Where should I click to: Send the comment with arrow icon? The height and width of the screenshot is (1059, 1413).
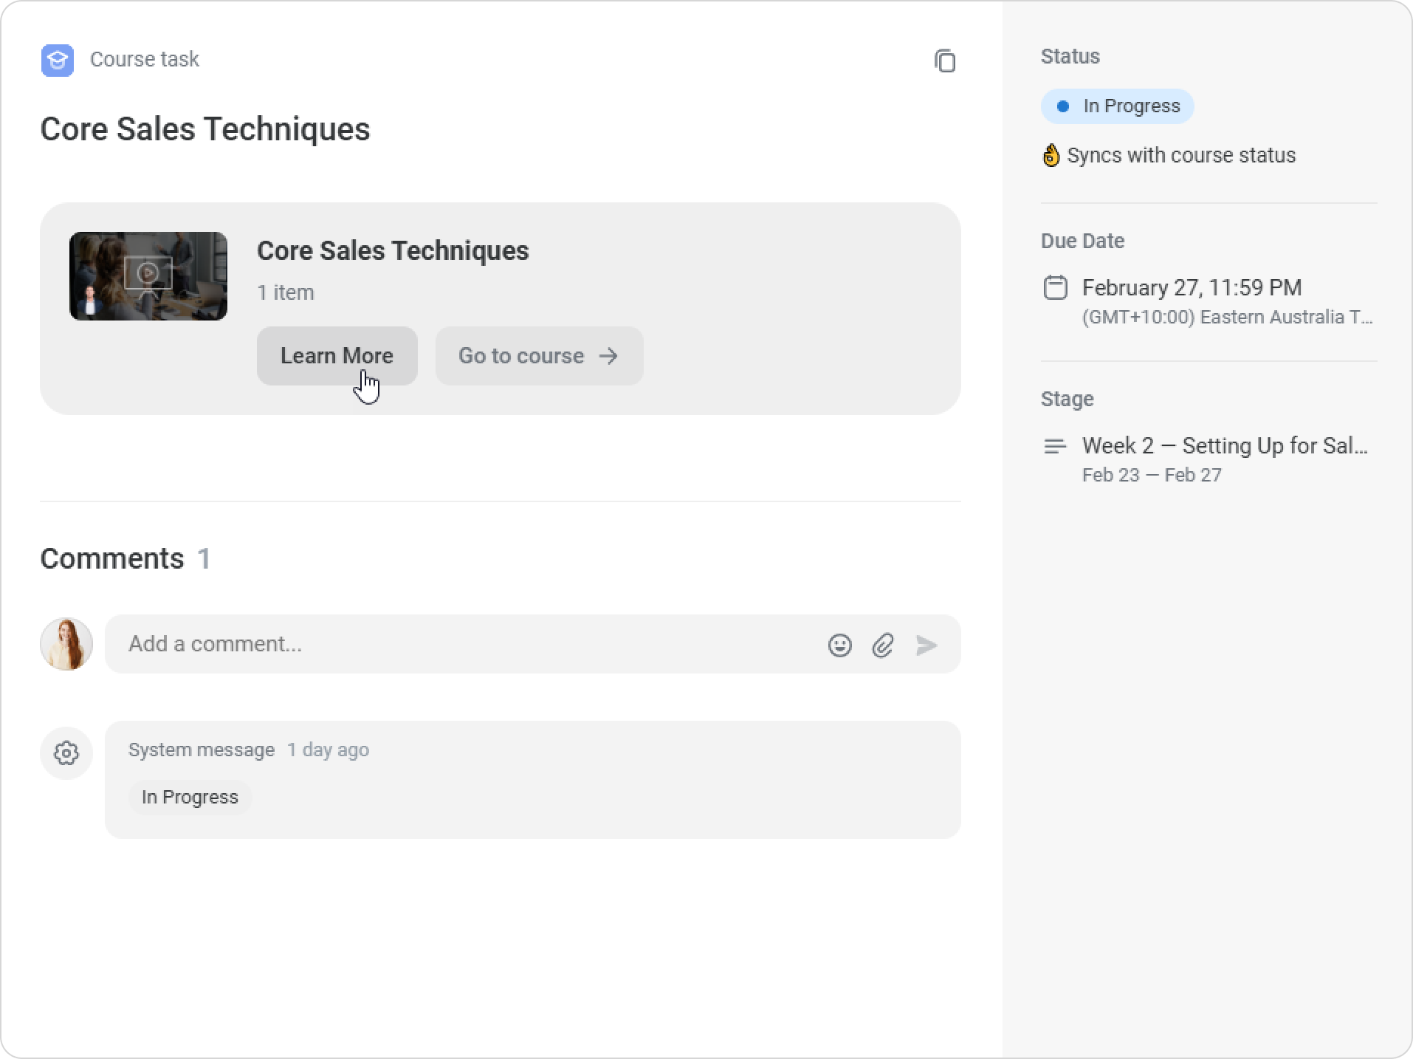pos(926,645)
